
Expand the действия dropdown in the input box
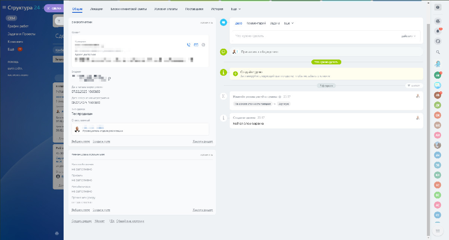[409, 36]
